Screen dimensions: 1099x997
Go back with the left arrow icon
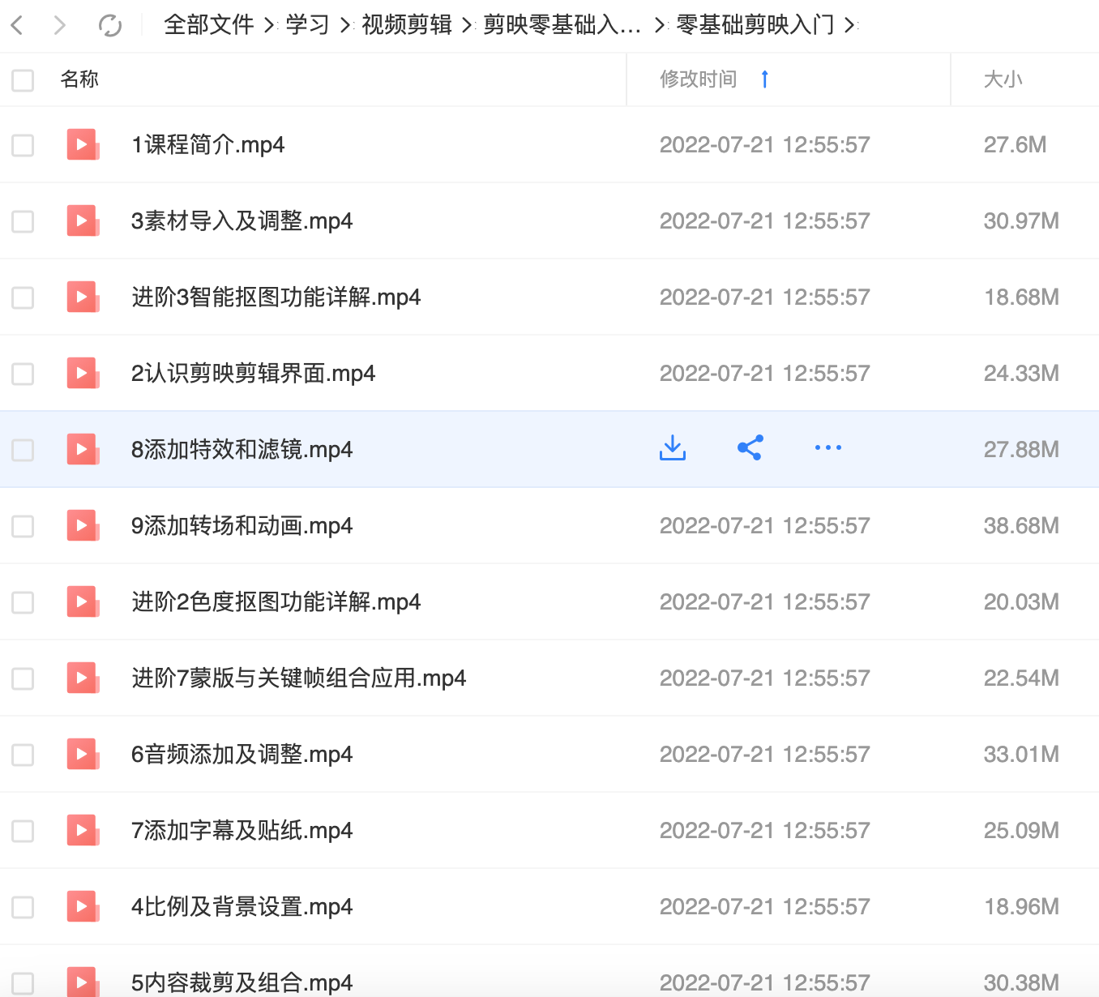pos(17,25)
